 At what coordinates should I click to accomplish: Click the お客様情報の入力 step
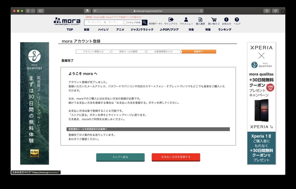[x=163, y=52]
